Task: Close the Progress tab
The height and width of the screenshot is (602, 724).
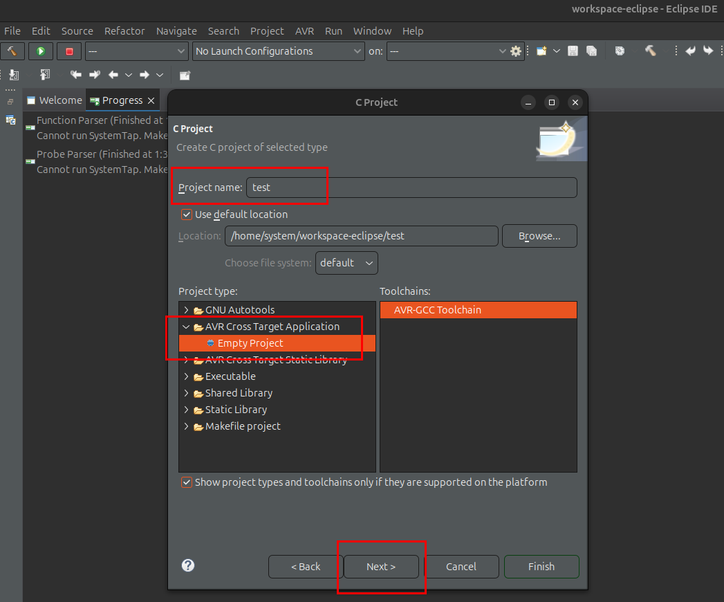Action: pyautogui.click(x=151, y=101)
